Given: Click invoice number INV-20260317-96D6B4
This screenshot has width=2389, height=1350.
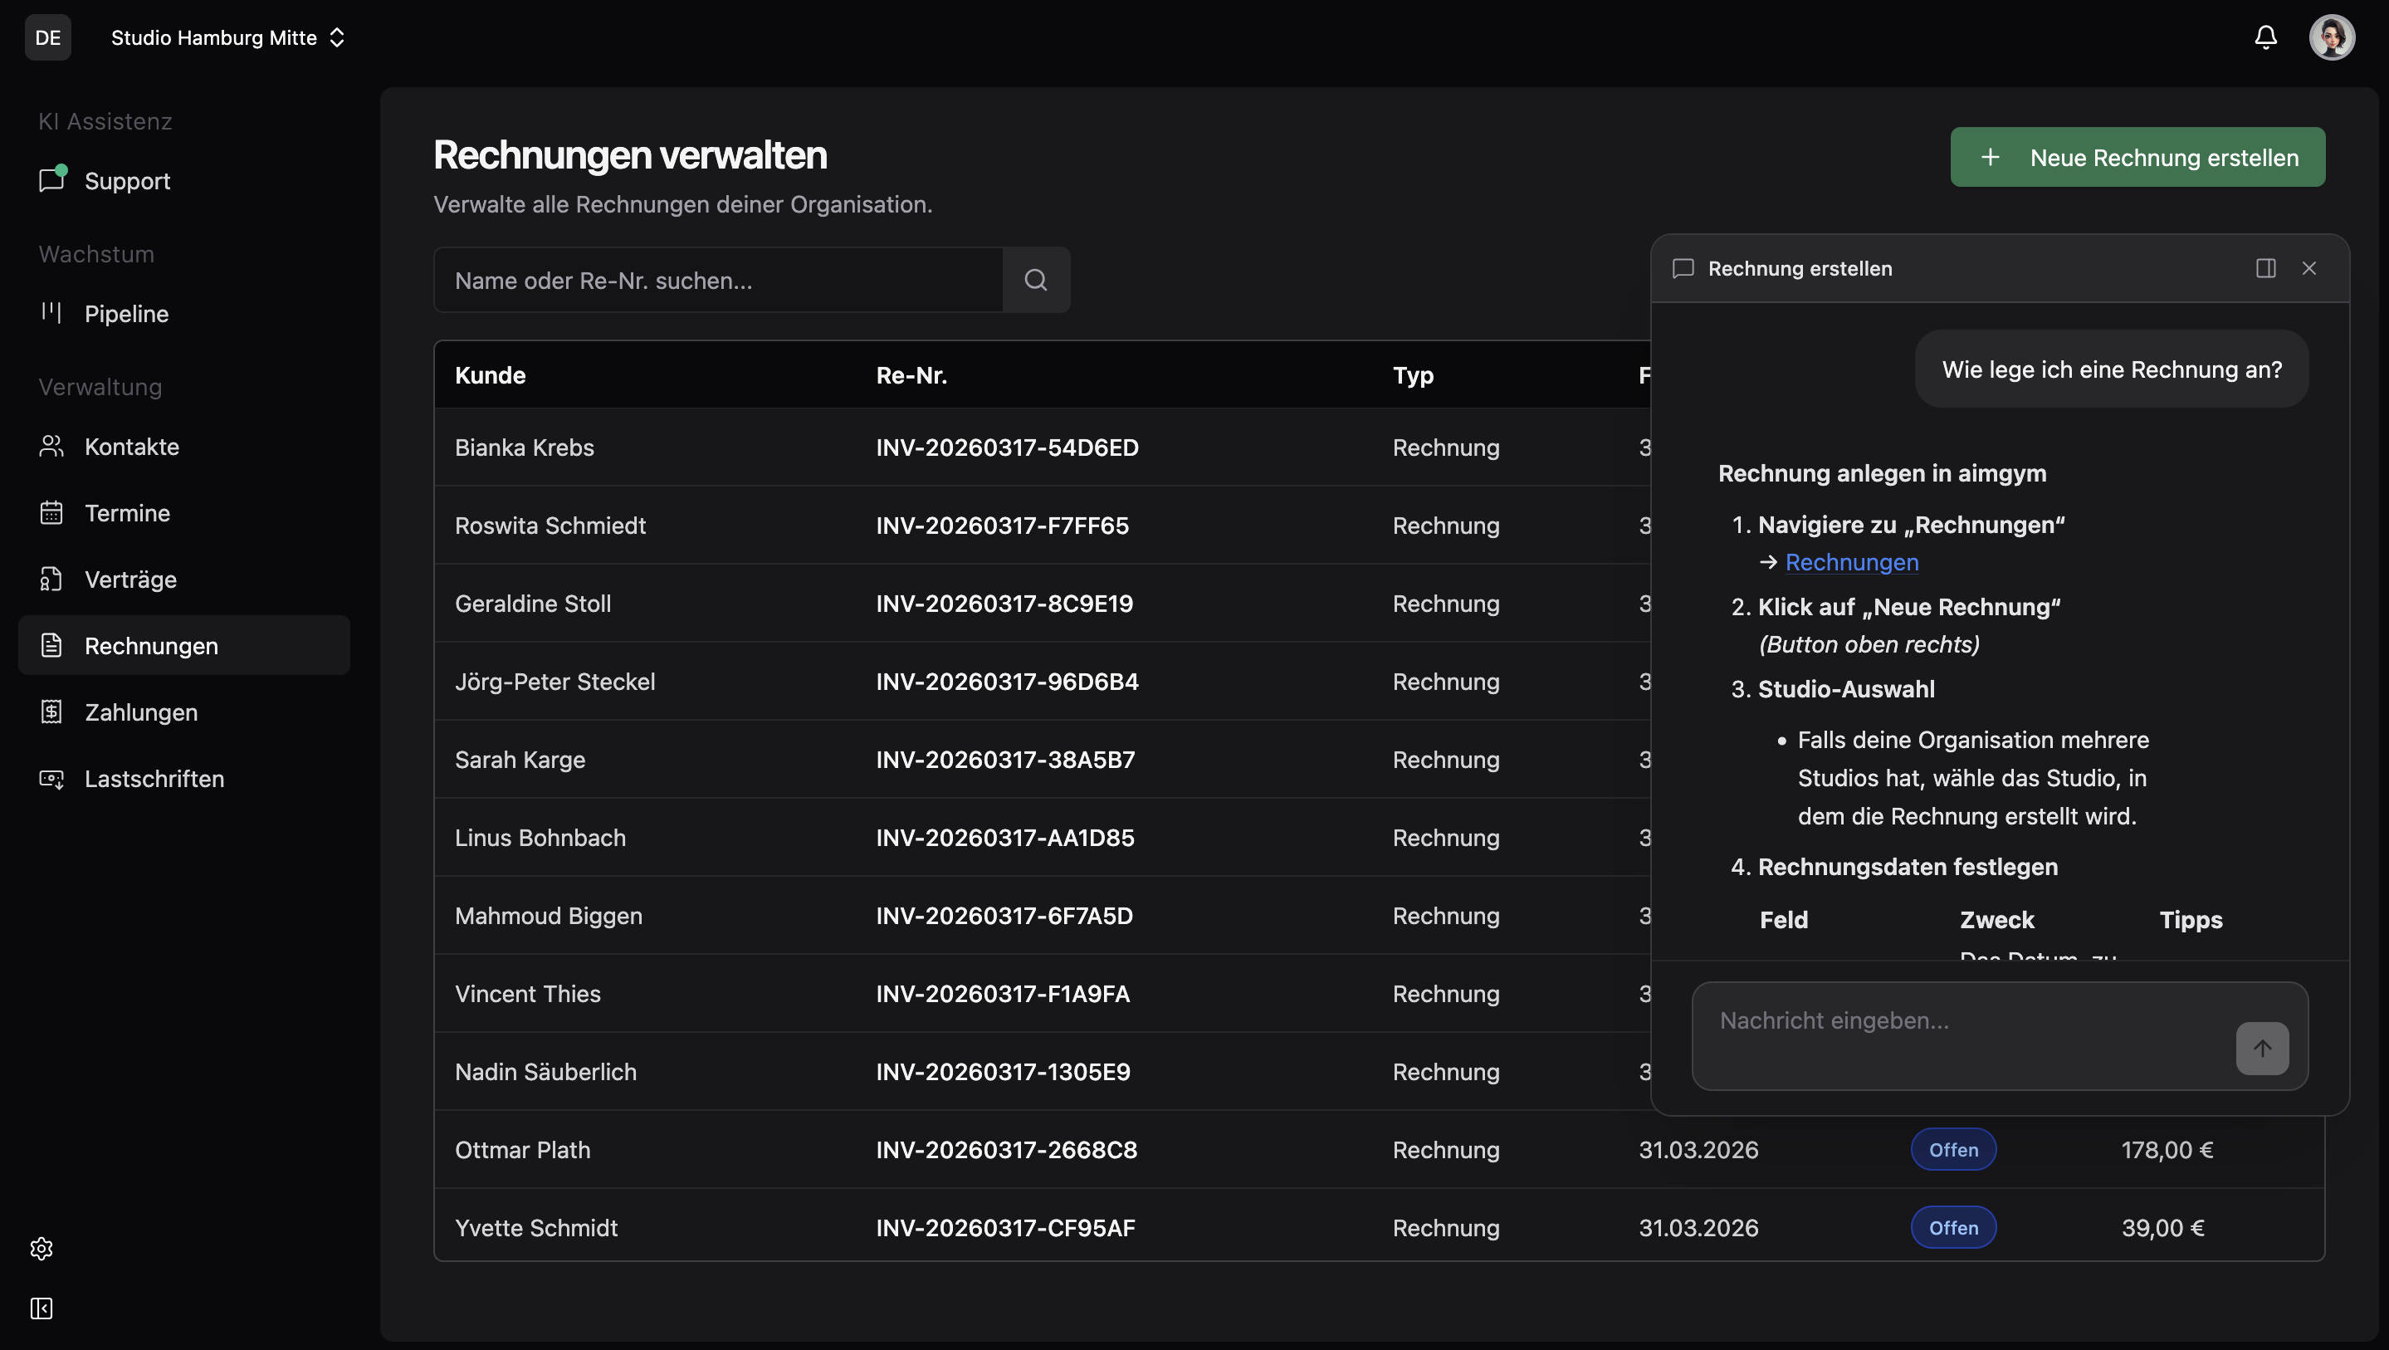Looking at the screenshot, I should coord(1007,681).
